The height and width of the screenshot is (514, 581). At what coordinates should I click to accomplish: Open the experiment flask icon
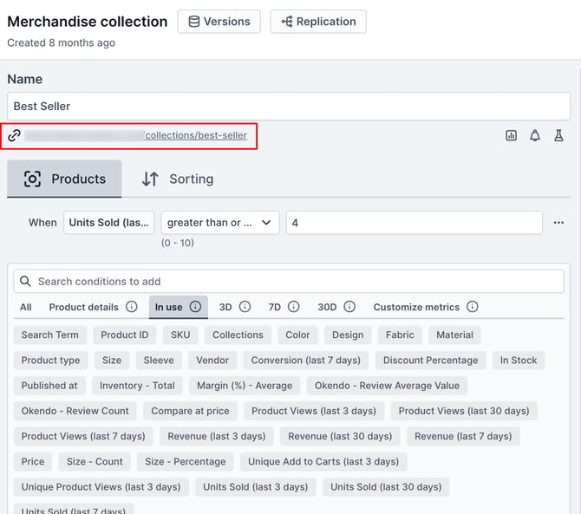click(x=558, y=136)
